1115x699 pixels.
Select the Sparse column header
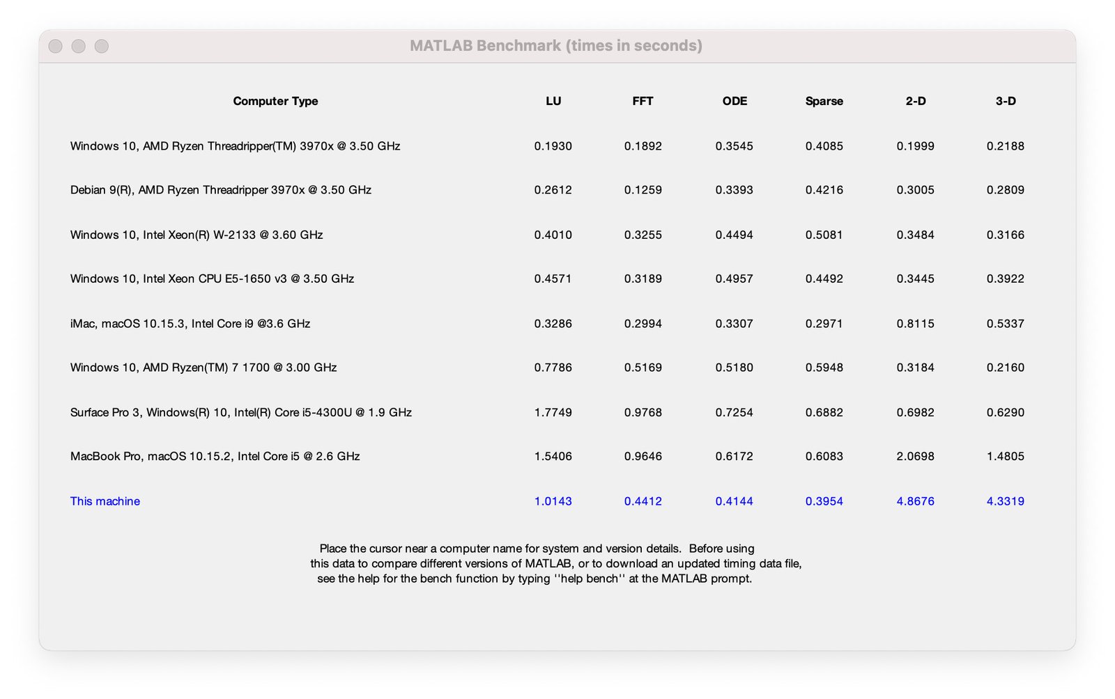(x=824, y=101)
